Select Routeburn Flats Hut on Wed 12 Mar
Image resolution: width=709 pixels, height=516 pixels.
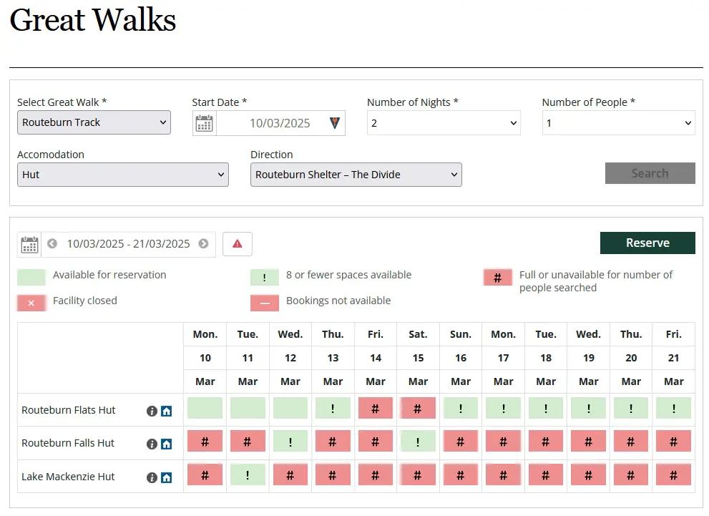pos(290,409)
